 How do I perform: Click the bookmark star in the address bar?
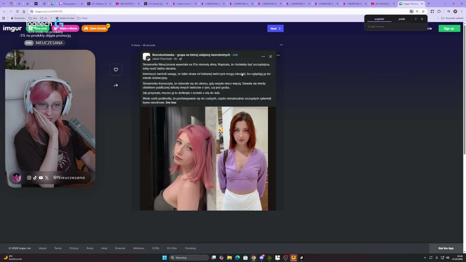423,11
